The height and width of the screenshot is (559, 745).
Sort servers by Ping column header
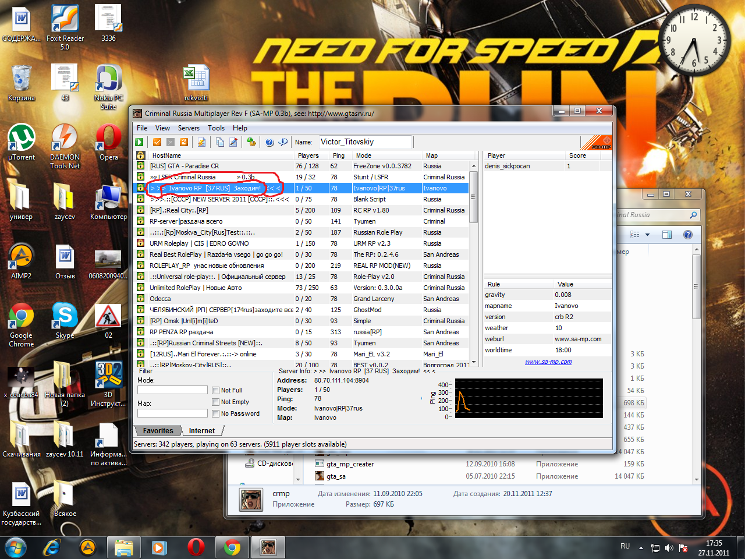coord(339,155)
